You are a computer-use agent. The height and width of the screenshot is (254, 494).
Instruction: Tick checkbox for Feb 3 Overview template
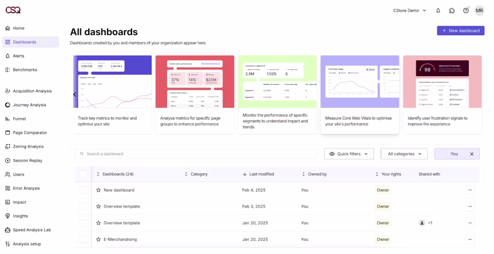(x=83, y=207)
